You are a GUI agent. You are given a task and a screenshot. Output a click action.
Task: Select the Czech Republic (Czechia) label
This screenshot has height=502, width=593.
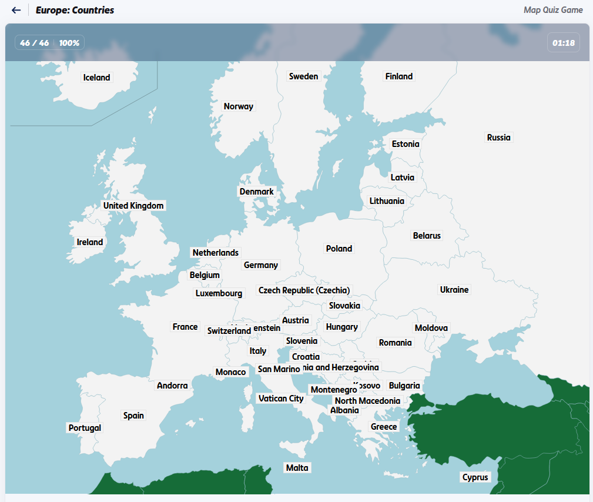point(304,290)
